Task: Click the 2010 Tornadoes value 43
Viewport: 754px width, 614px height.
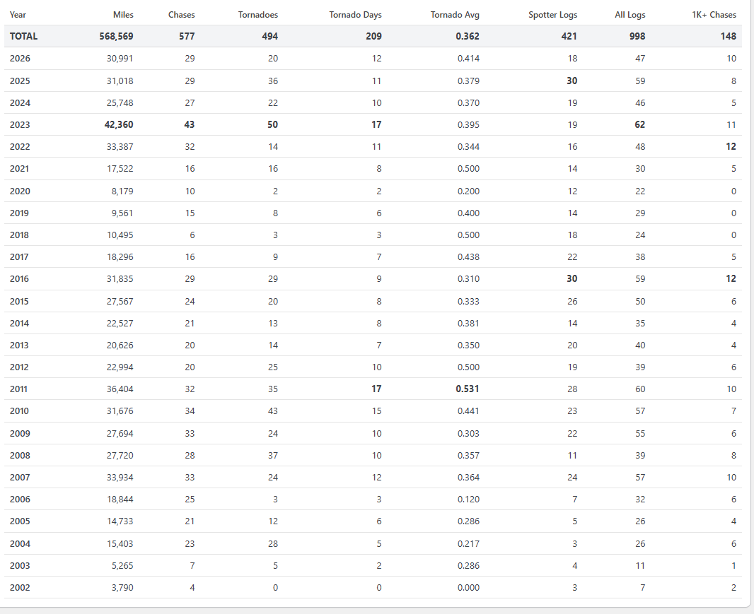Action: (272, 411)
